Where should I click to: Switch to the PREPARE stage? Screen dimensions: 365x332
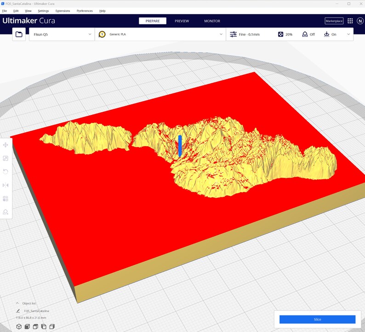click(x=153, y=21)
